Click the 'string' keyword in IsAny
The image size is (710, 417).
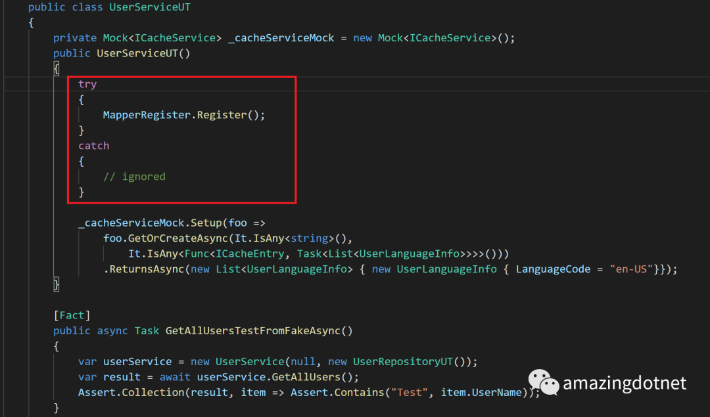[x=309, y=238]
